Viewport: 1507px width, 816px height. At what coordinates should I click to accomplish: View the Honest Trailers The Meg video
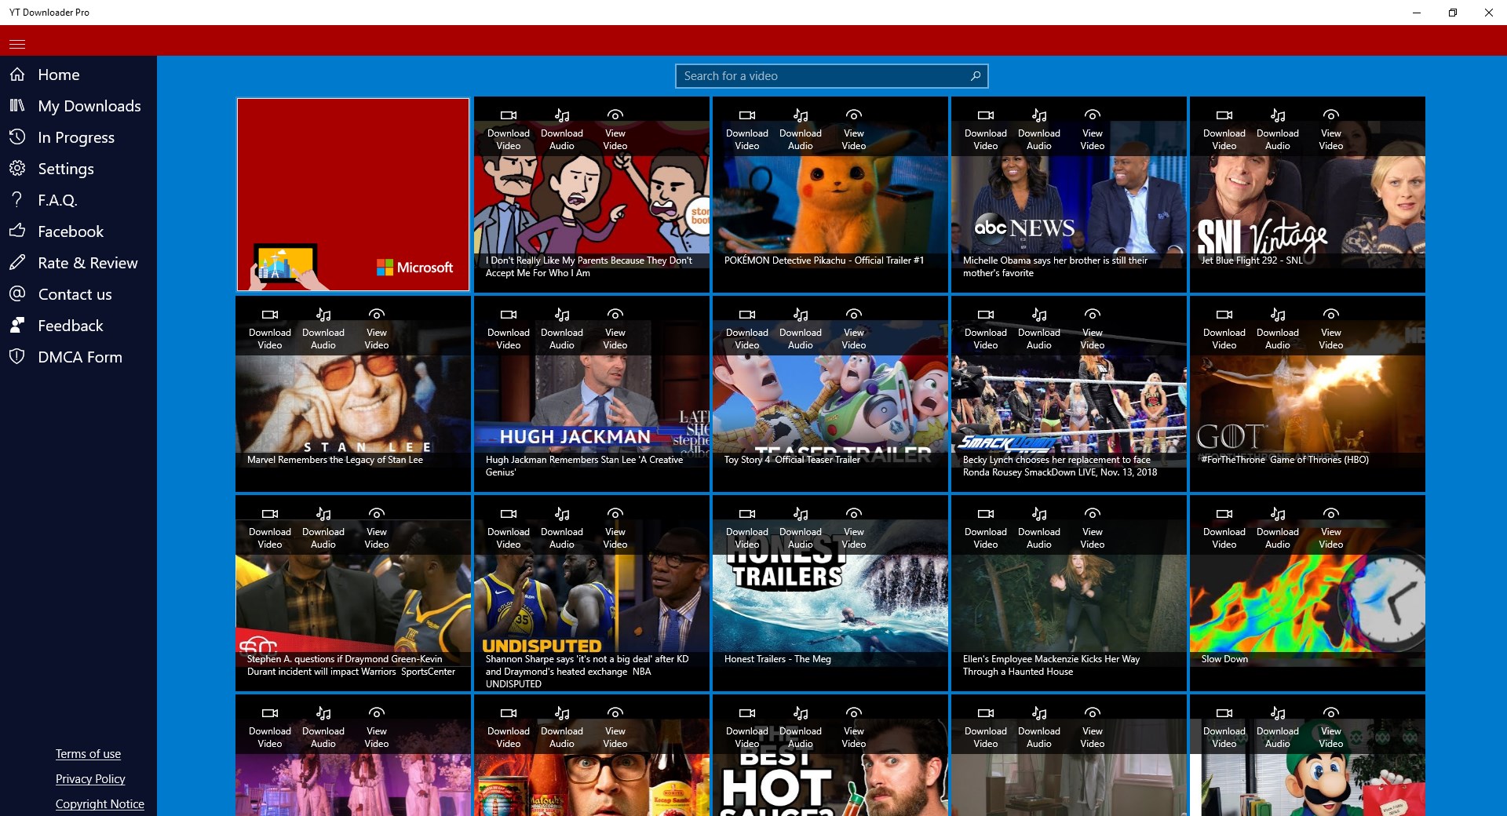[854, 529]
